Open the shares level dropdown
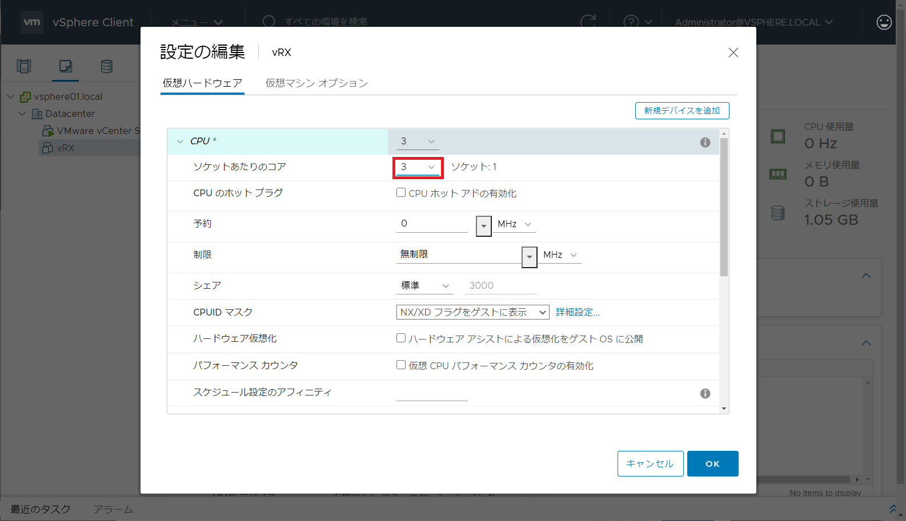The width and height of the screenshot is (906, 521). (425, 285)
